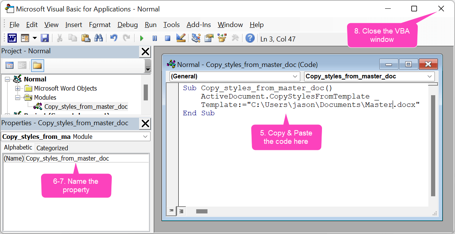Open the Project Explorer from the toolbar

[x=196, y=38]
